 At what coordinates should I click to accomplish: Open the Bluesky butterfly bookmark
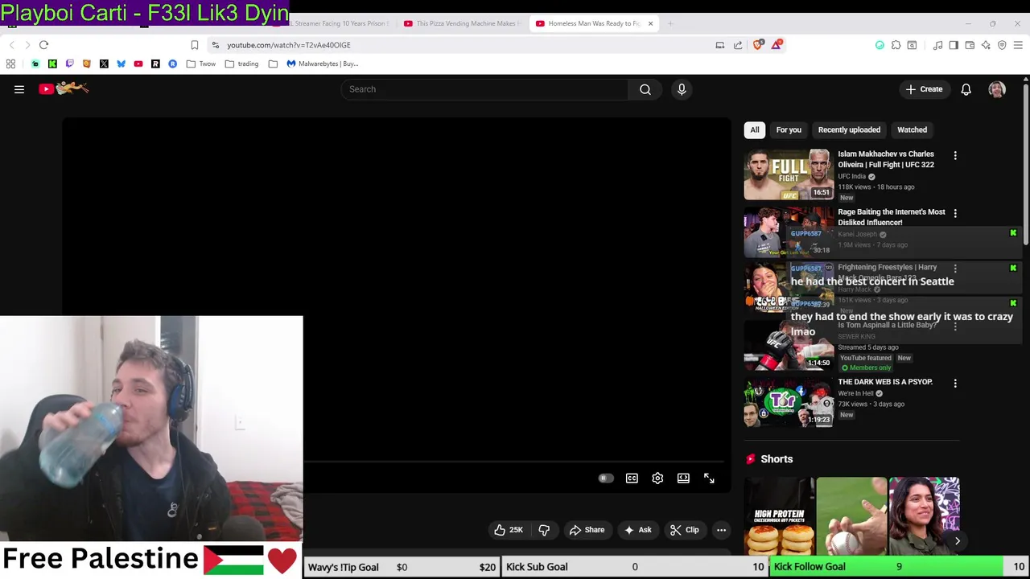(x=121, y=64)
